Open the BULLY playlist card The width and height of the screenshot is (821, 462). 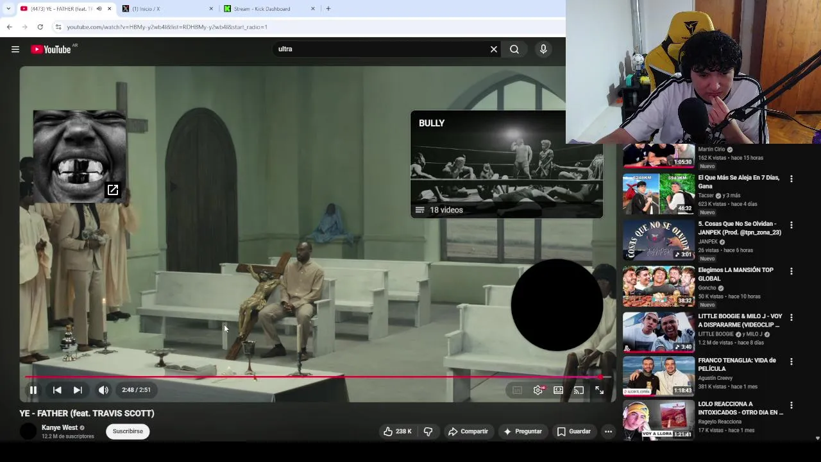[507, 164]
